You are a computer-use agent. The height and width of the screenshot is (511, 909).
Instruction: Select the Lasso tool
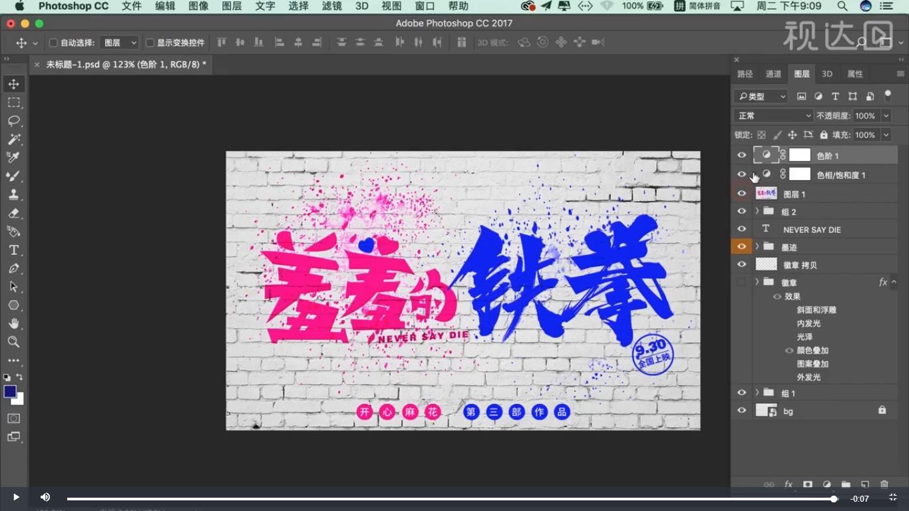(13, 121)
